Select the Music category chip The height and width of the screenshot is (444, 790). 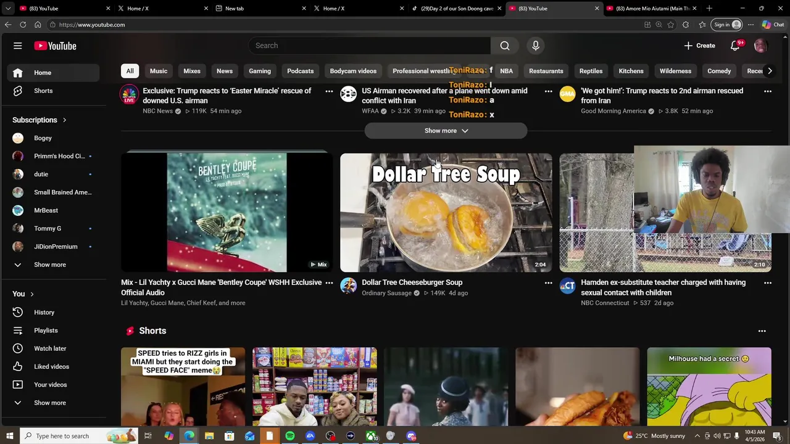tap(159, 71)
